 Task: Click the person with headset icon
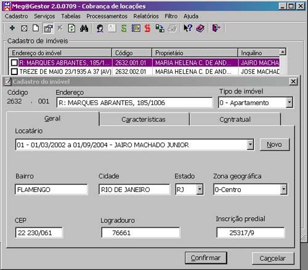[100, 28]
